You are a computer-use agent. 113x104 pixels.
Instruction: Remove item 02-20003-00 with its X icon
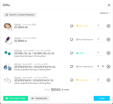(x=108, y=26)
